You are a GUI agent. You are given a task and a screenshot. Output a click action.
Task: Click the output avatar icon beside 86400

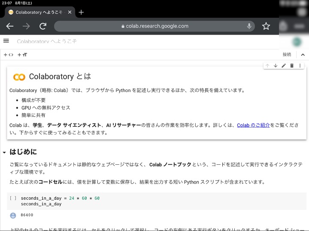point(13,215)
